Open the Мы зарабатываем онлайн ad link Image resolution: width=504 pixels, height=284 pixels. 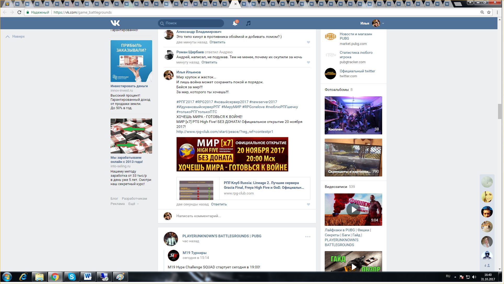coord(127,159)
